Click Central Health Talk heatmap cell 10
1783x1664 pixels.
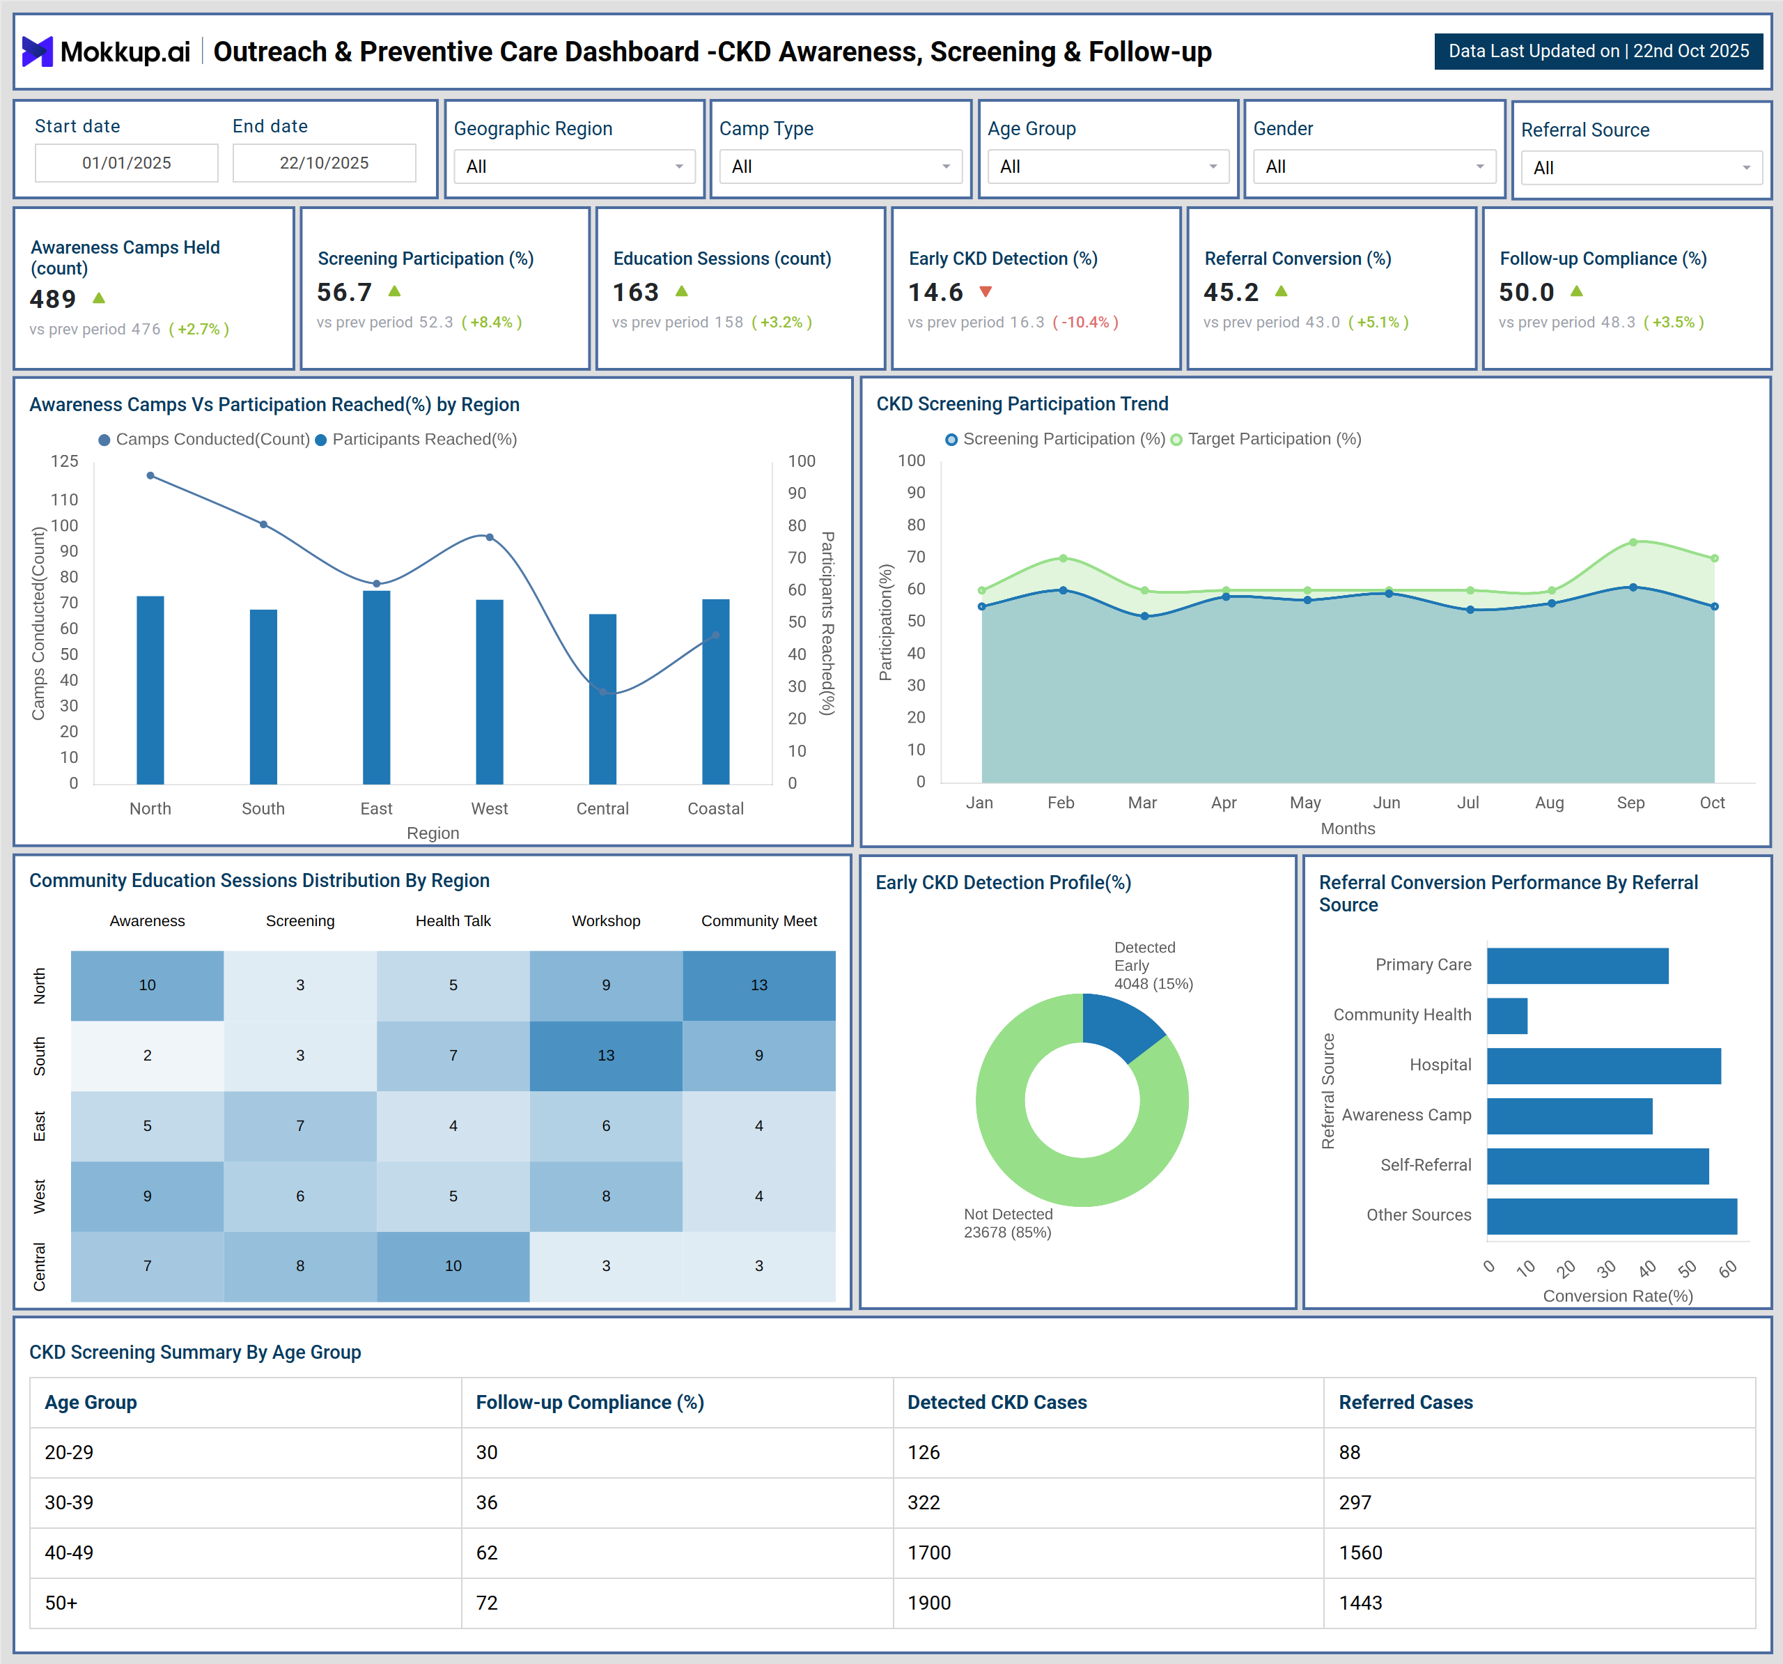point(453,1266)
